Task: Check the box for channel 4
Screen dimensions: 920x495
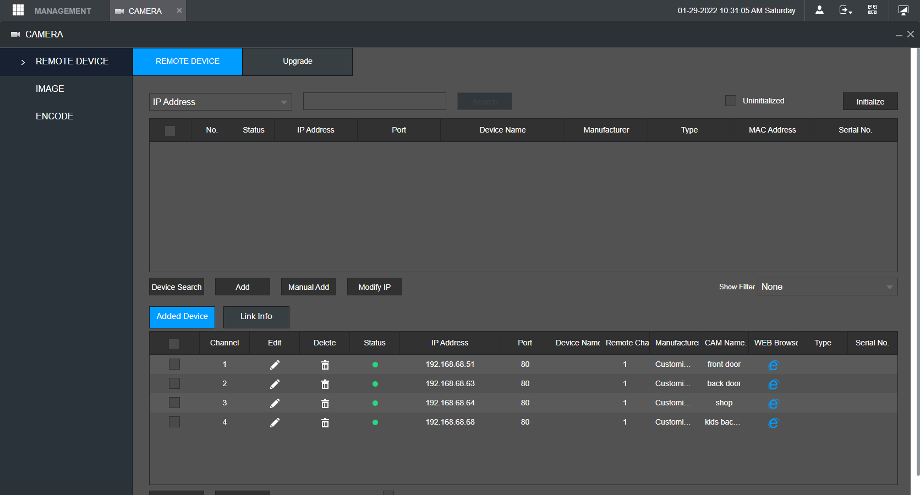Action: coord(174,422)
